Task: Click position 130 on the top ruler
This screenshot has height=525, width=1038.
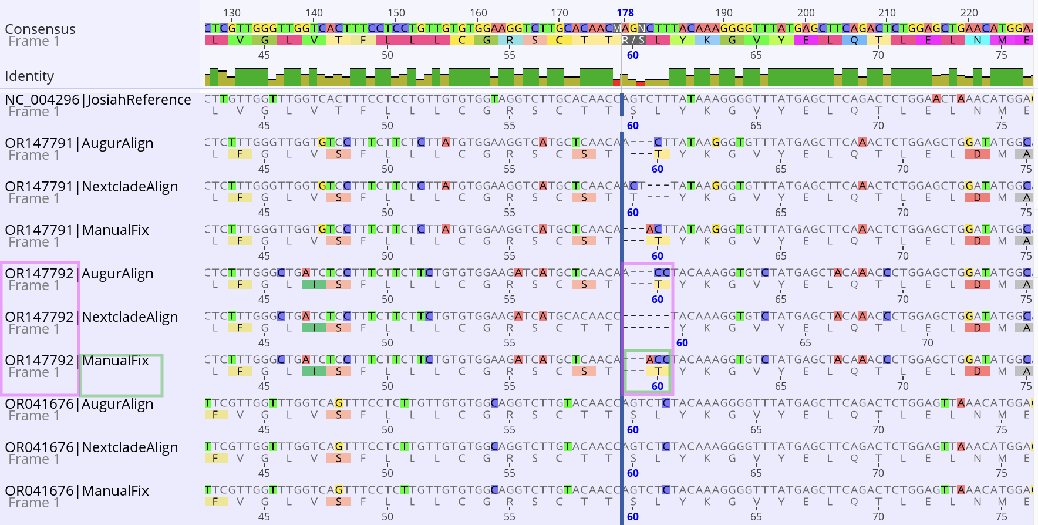Action: (x=232, y=13)
